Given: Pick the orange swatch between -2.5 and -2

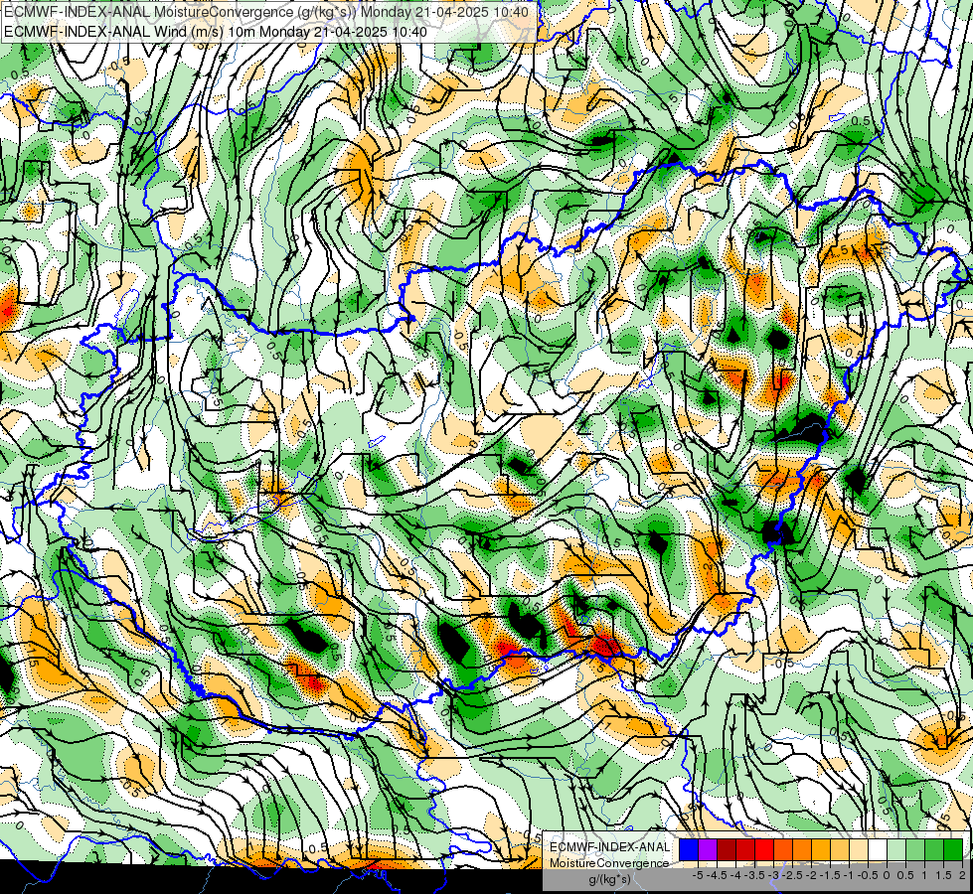Looking at the screenshot, I should (x=802, y=849).
